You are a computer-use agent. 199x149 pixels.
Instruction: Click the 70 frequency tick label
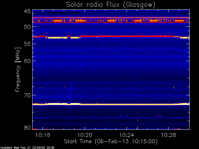(27, 95)
